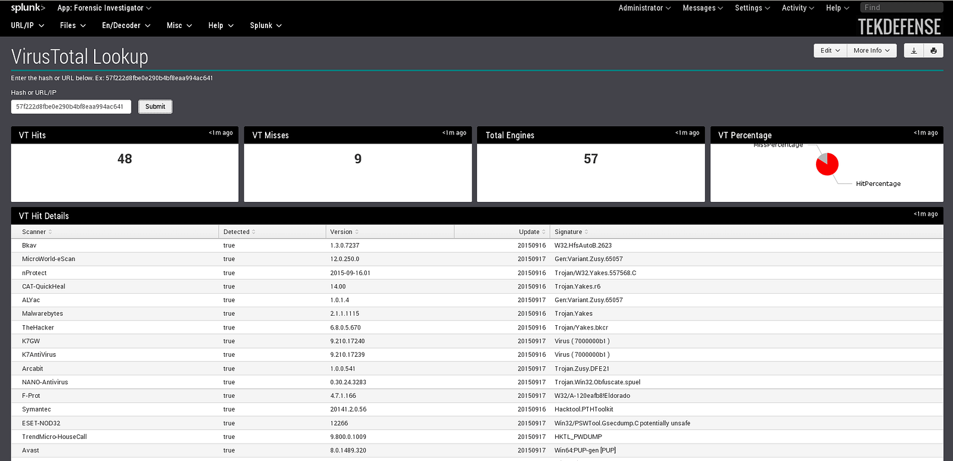The width and height of the screenshot is (953, 461).
Task: Click version 2015-09-16.01 in nProtect row
Action: tap(350, 273)
